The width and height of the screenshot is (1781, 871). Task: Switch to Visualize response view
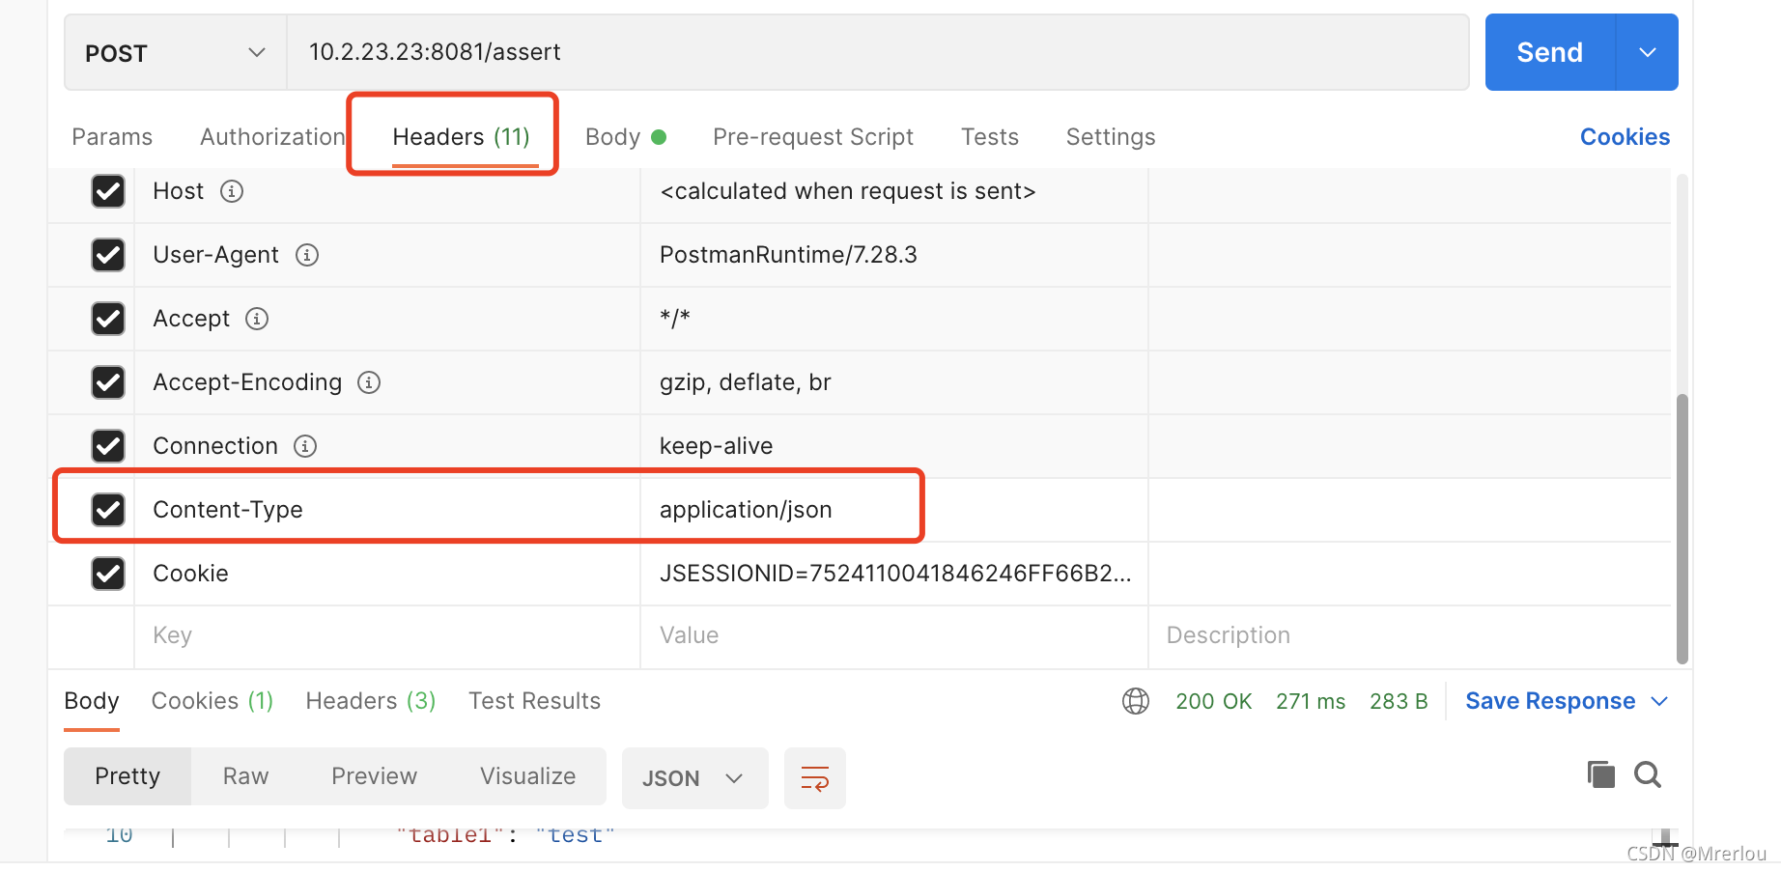click(528, 776)
